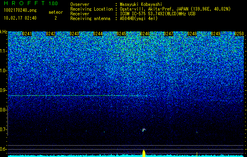Click the kHz axis unit label
This screenshot has width=247, height=157.
4,32
